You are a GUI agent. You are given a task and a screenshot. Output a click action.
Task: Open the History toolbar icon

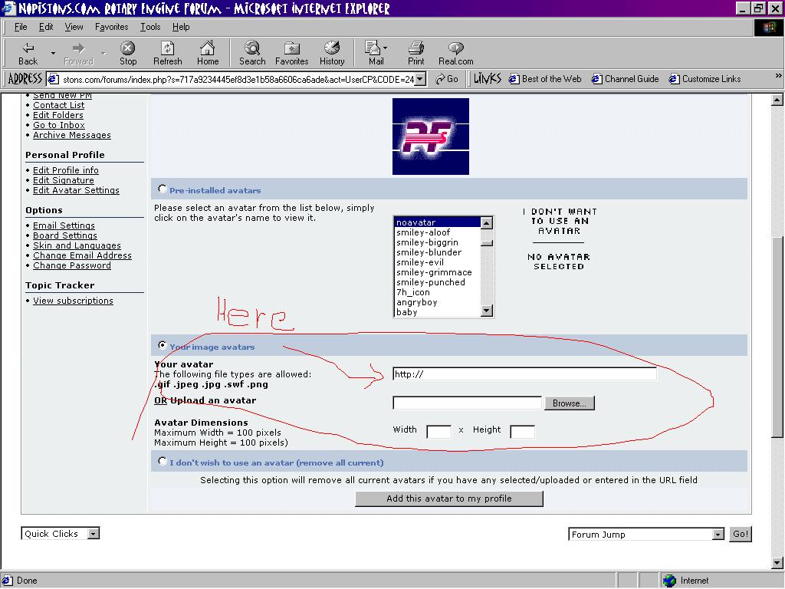click(x=332, y=48)
